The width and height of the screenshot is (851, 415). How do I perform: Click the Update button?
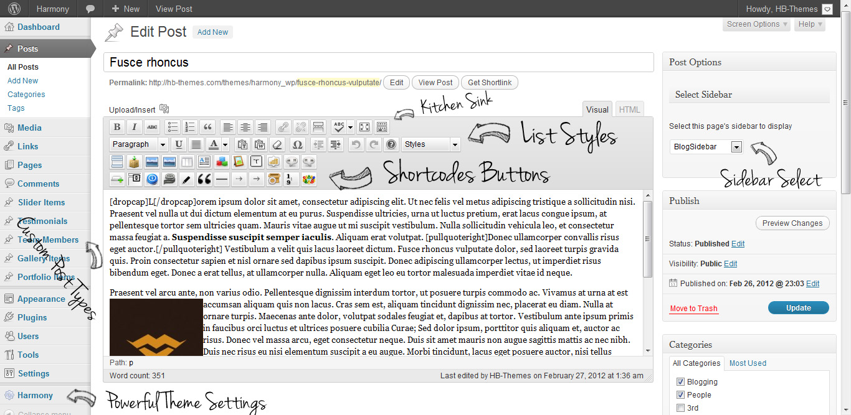798,307
